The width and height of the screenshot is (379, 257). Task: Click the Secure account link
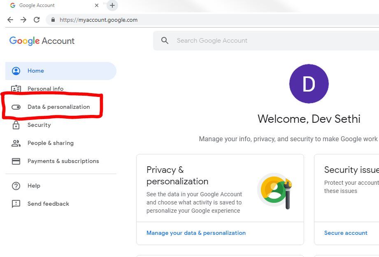[x=346, y=233]
